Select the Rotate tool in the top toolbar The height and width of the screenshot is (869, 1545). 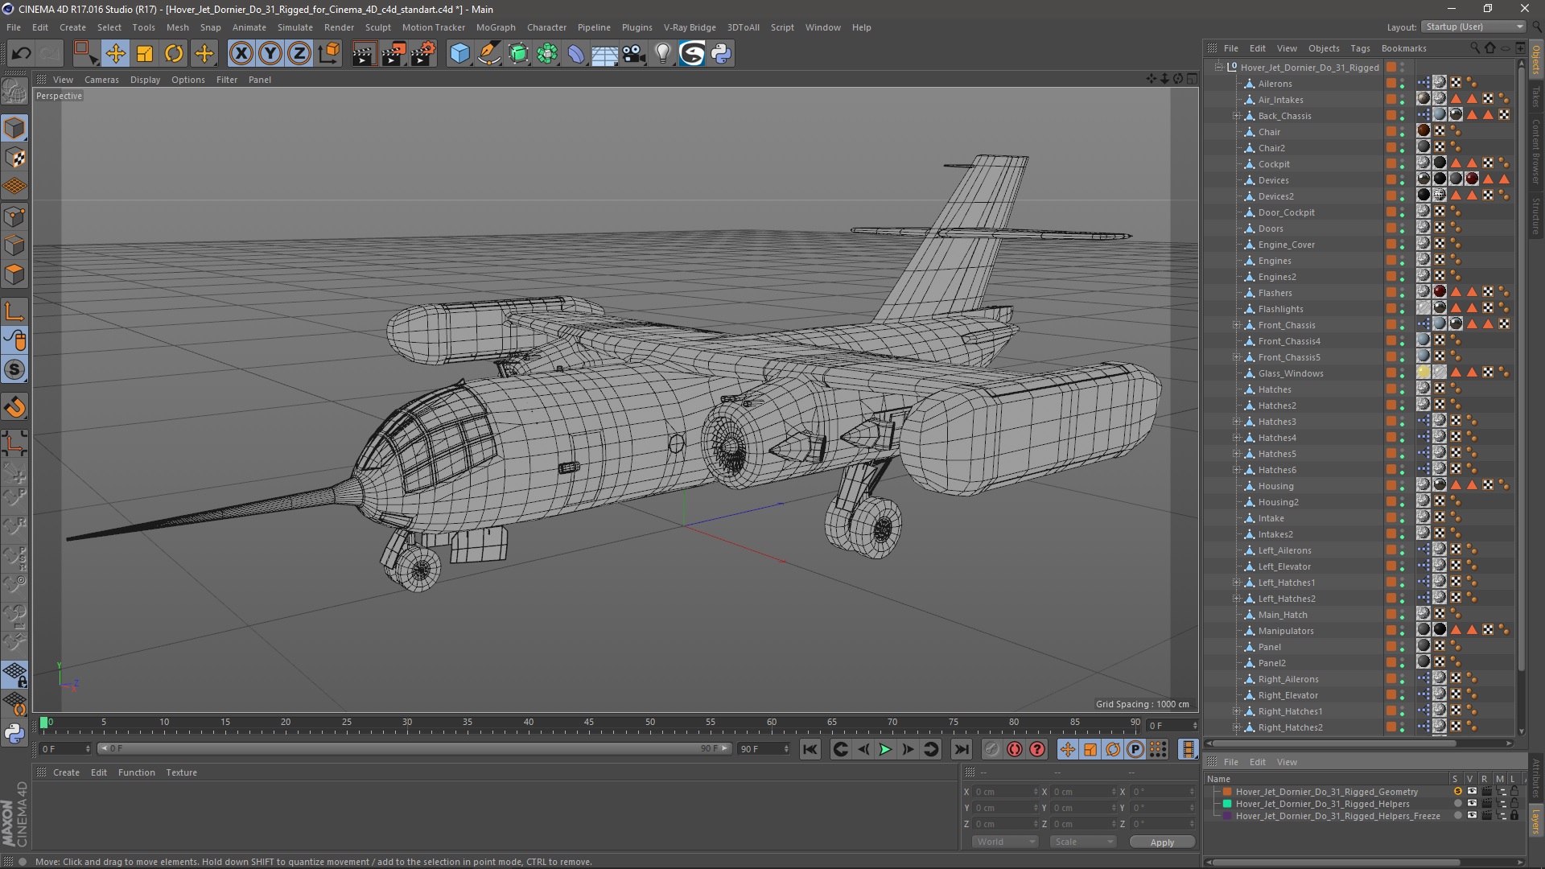click(174, 54)
